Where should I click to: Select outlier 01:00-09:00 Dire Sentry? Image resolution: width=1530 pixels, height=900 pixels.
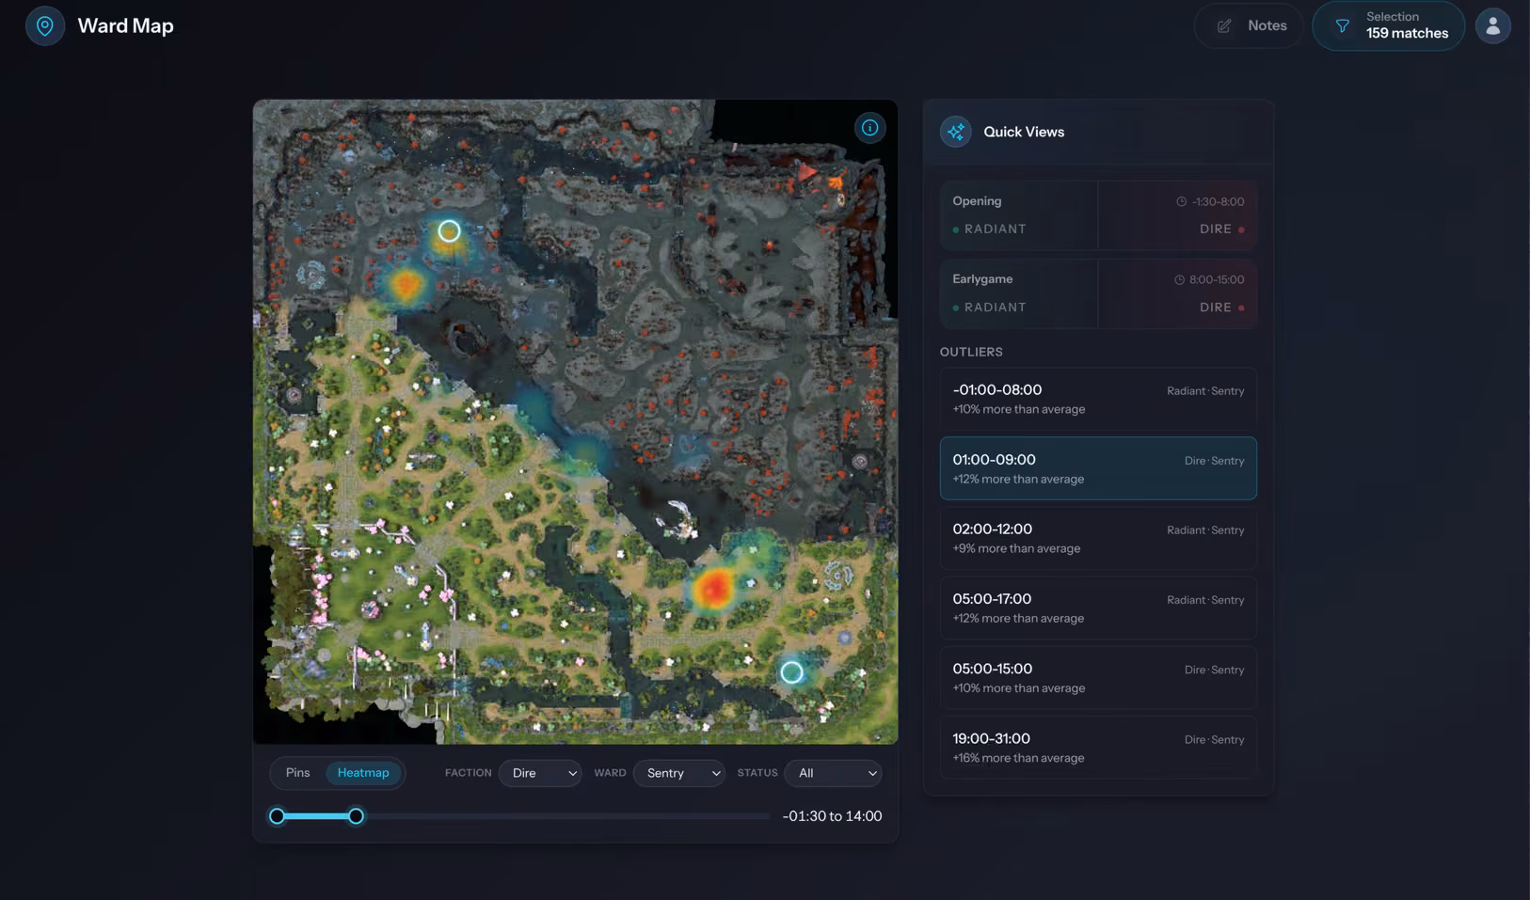coord(1098,468)
